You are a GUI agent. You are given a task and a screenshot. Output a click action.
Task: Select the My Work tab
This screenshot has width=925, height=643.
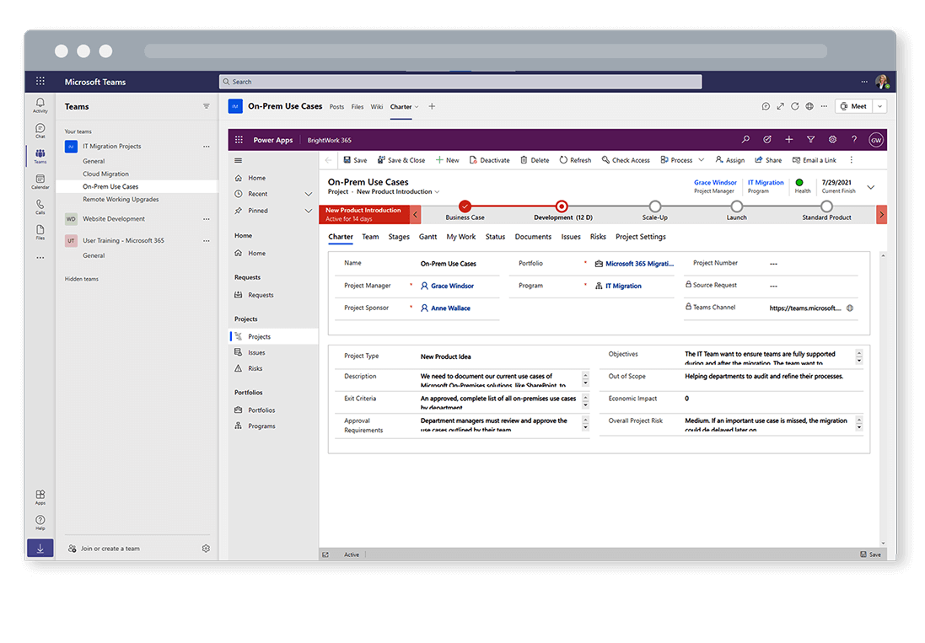460,236
